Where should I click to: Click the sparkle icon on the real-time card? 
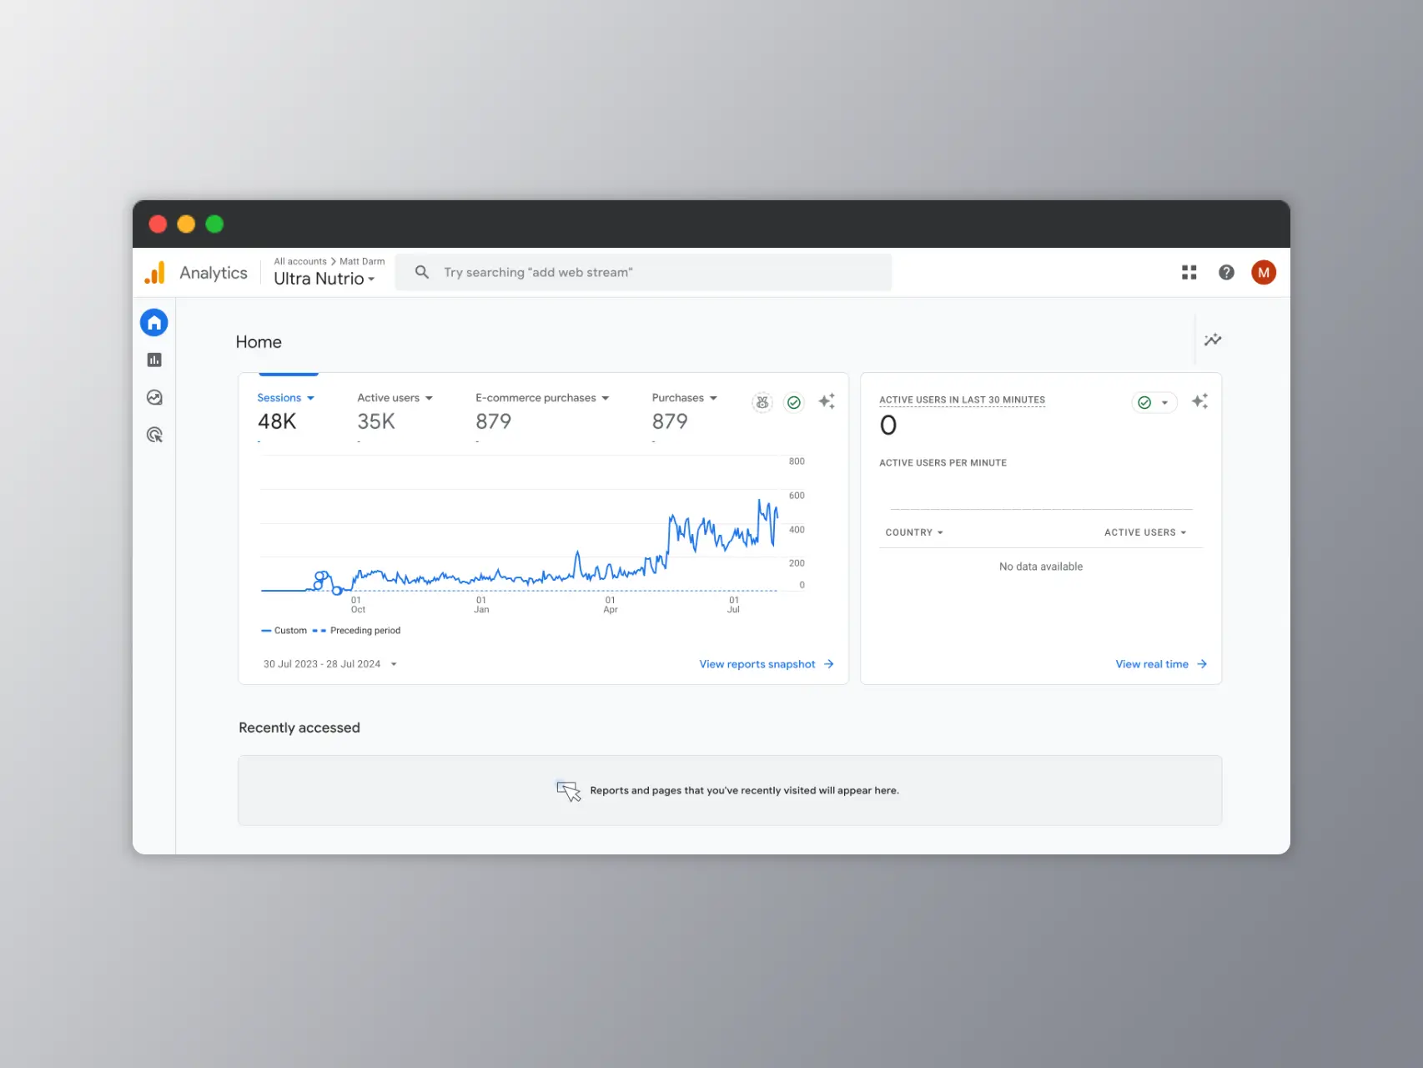click(x=1200, y=401)
